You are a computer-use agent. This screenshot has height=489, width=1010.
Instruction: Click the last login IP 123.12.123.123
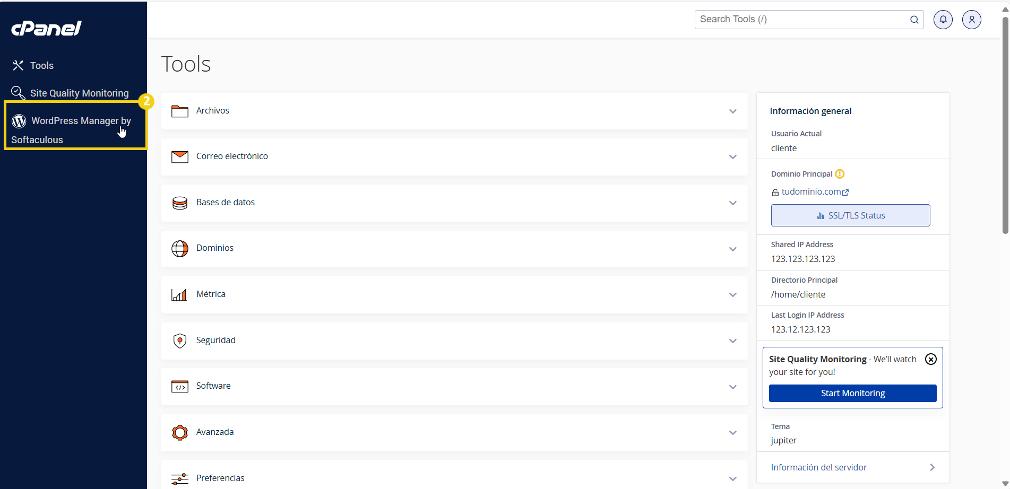click(x=800, y=329)
